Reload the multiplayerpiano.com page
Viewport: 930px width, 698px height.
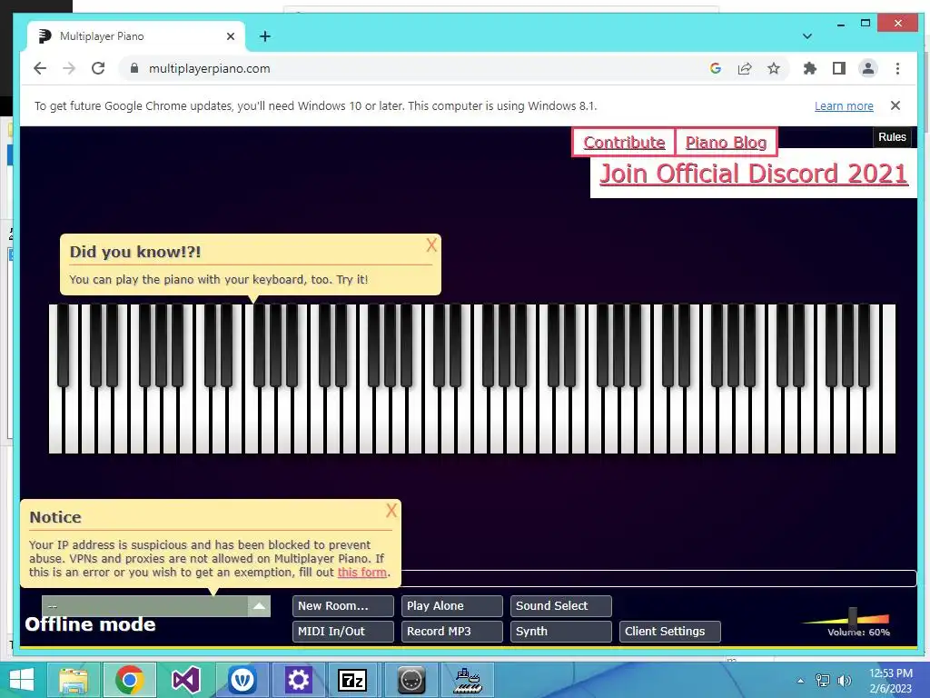(98, 68)
